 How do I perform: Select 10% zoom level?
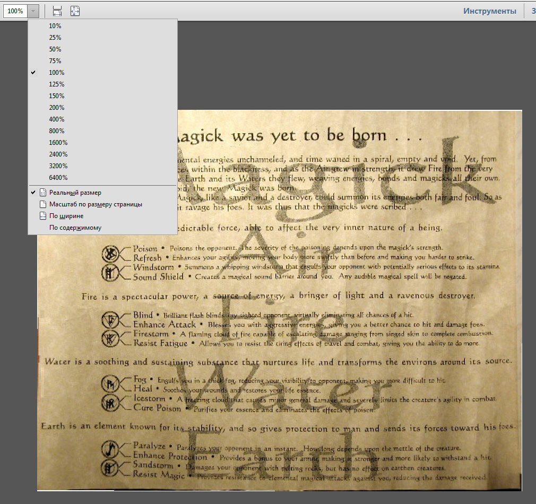pyautogui.click(x=55, y=26)
